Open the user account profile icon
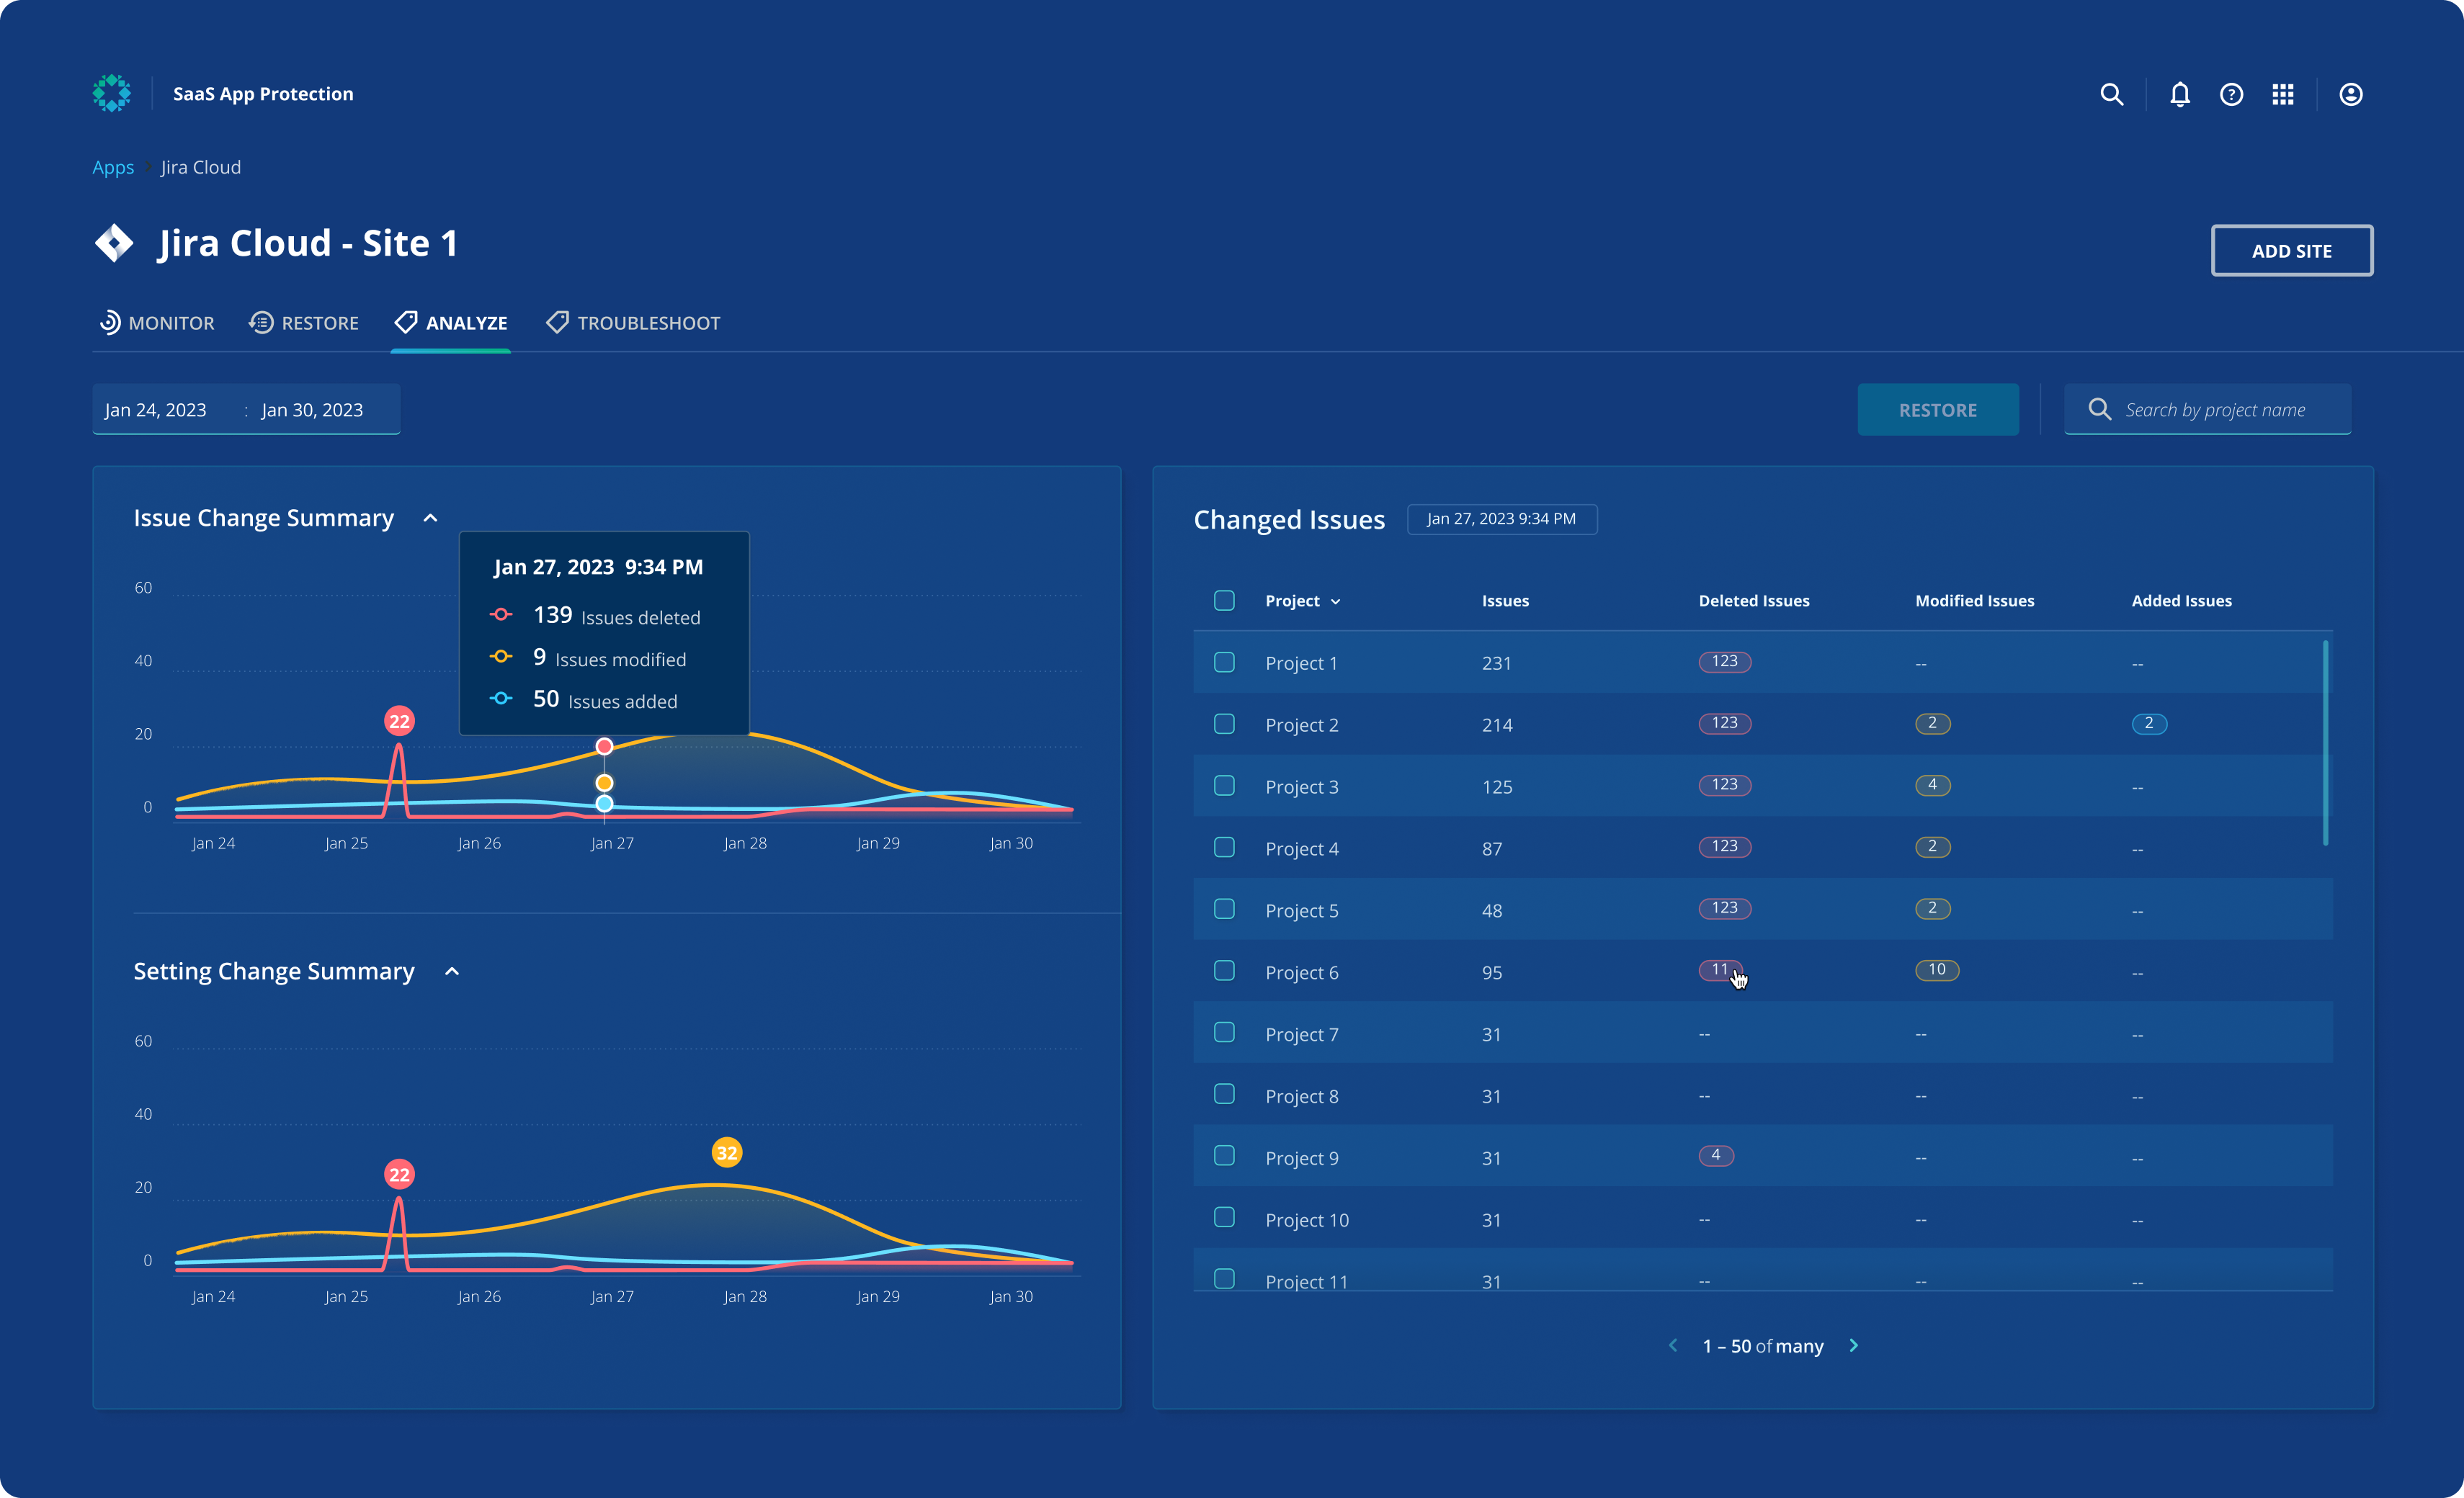This screenshot has height=1498, width=2464. tap(2351, 94)
